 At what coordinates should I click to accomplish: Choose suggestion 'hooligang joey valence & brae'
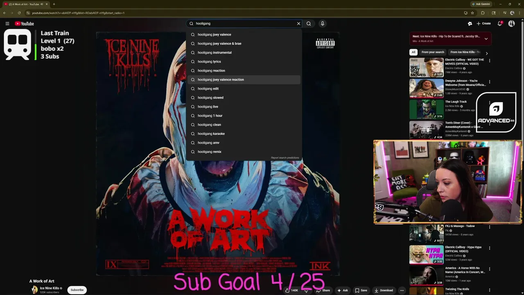[x=244, y=43]
